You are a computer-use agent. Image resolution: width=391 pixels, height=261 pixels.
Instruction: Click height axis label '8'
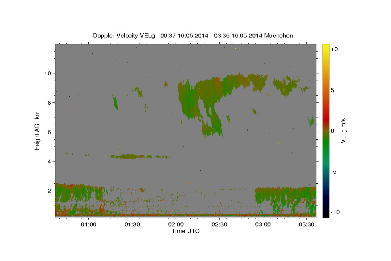[x=49, y=102]
